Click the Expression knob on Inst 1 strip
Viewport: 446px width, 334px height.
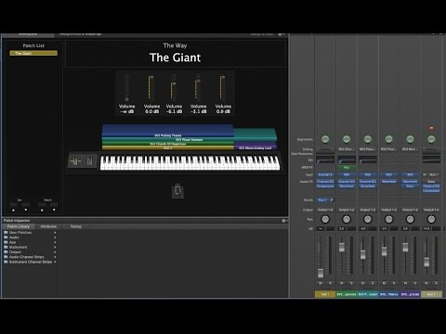coord(325,139)
